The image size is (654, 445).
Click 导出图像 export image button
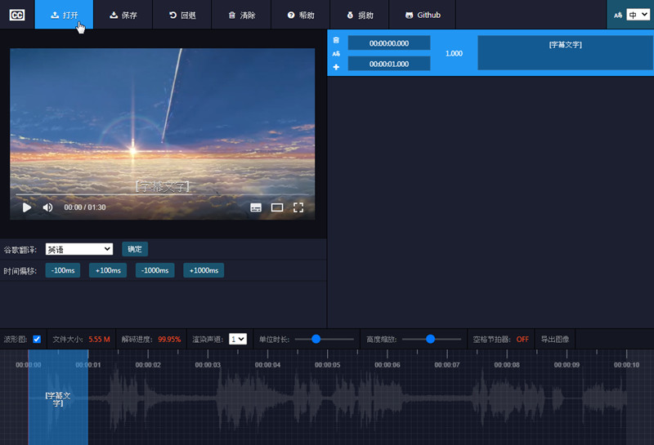click(x=555, y=339)
